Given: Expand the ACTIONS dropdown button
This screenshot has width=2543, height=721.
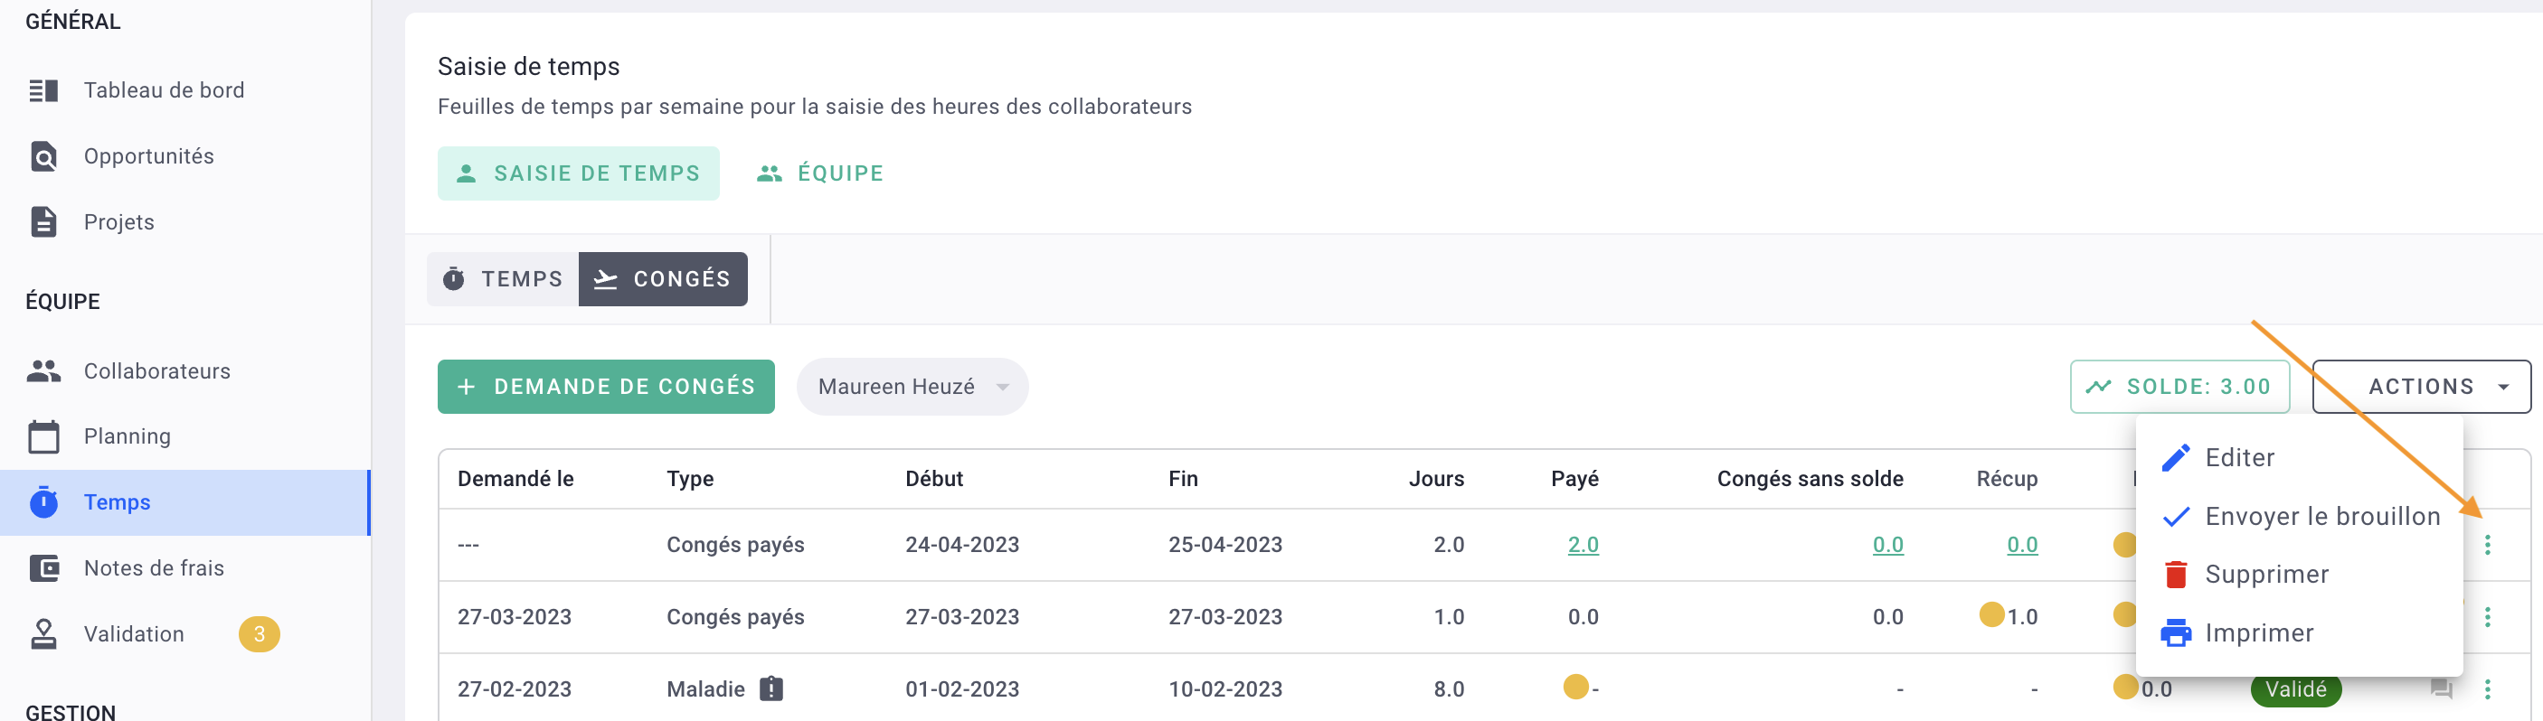Looking at the screenshot, I should pyautogui.click(x=2421, y=387).
